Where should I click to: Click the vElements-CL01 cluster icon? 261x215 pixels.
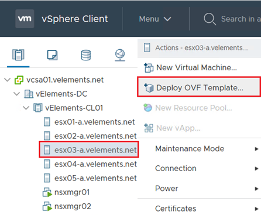click(38, 108)
